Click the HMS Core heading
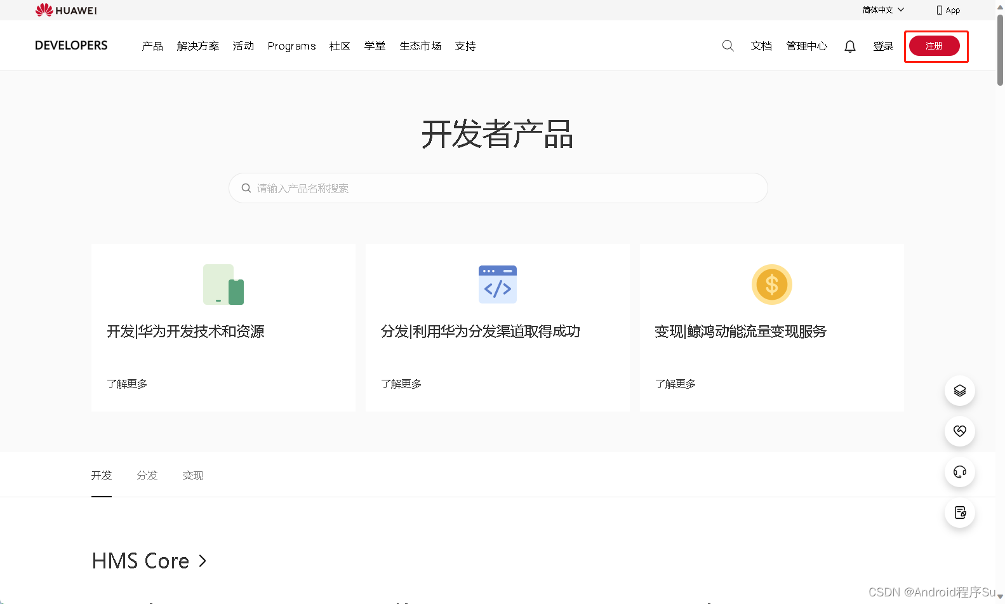 tap(141, 561)
